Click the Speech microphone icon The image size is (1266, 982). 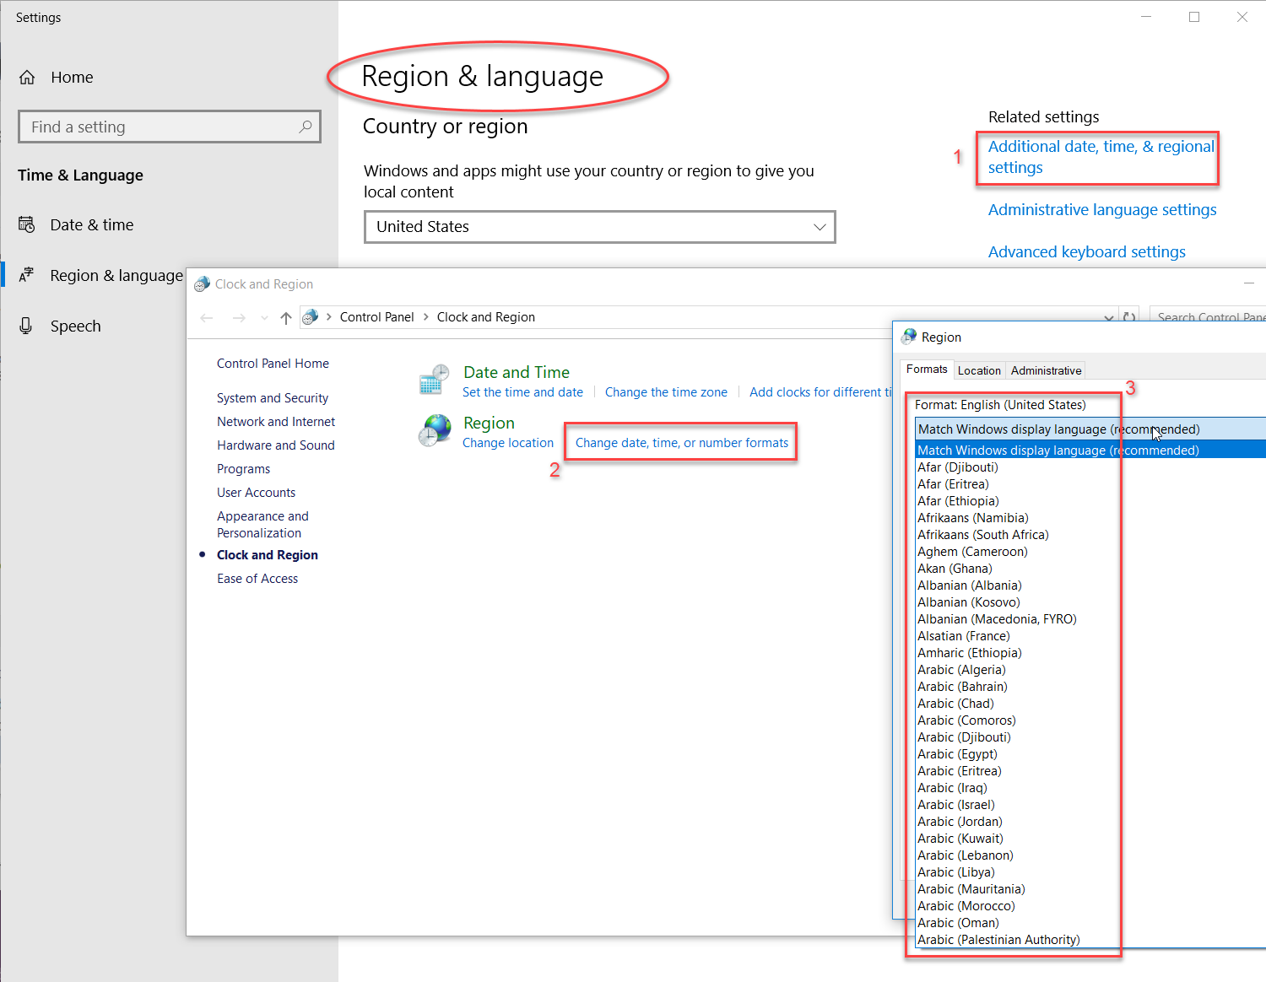click(26, 326)
